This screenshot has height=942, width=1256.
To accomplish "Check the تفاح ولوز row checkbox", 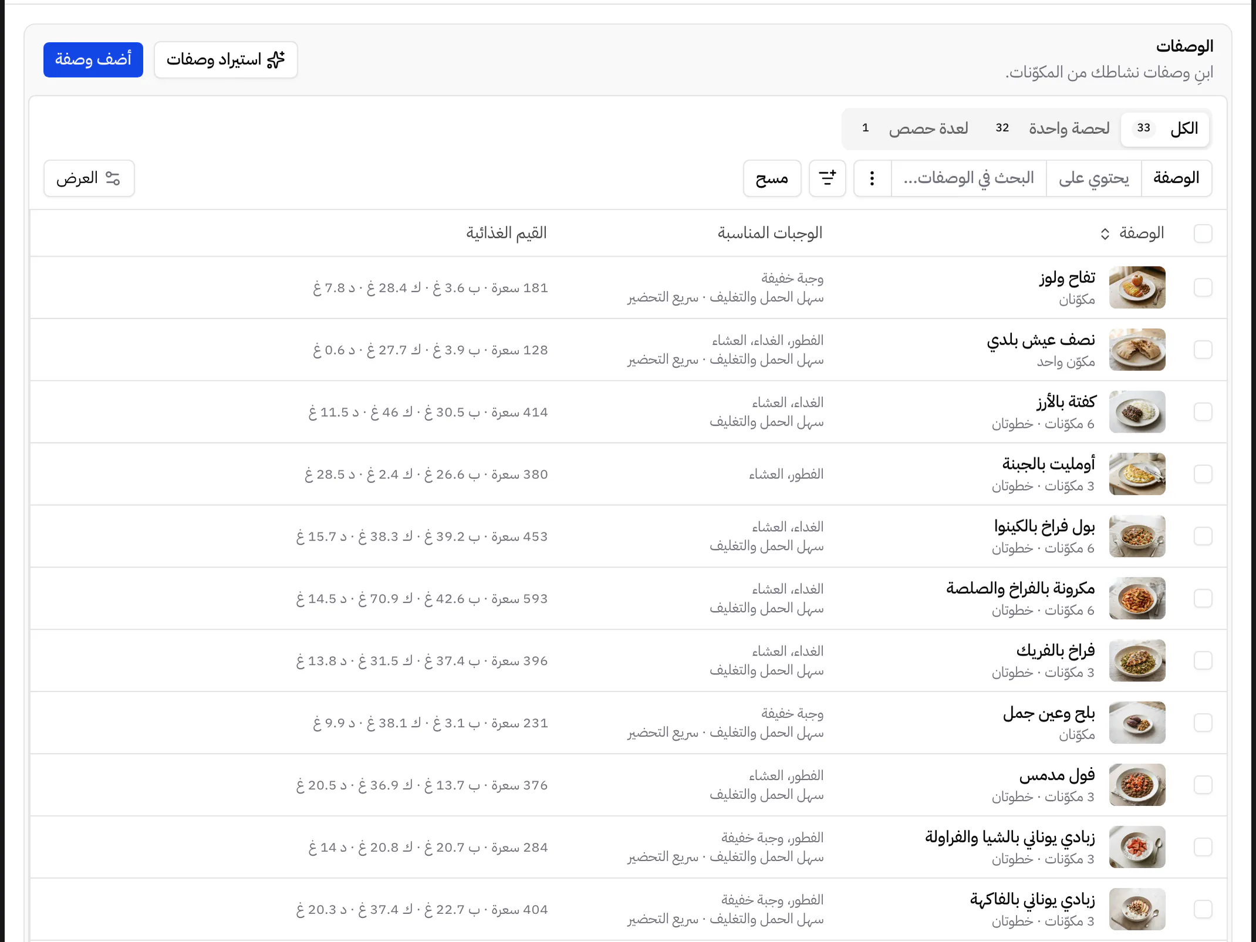I will coord(1203,288).
